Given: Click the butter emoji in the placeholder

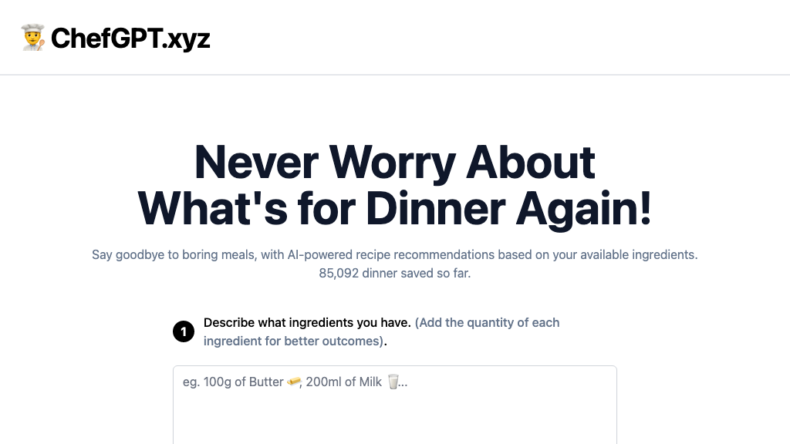Looking at the screenshot, I should click(x=293, y=382).
